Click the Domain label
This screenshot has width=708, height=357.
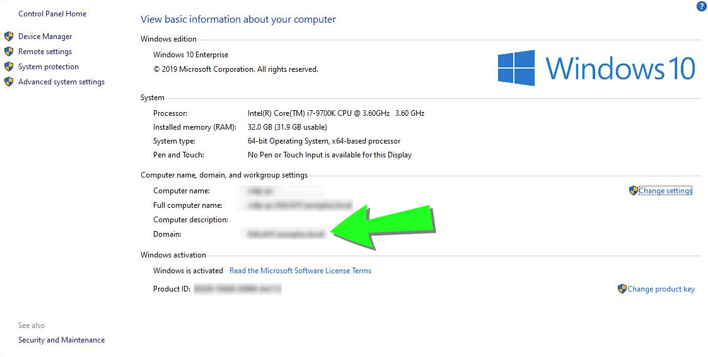pos(167,234)
